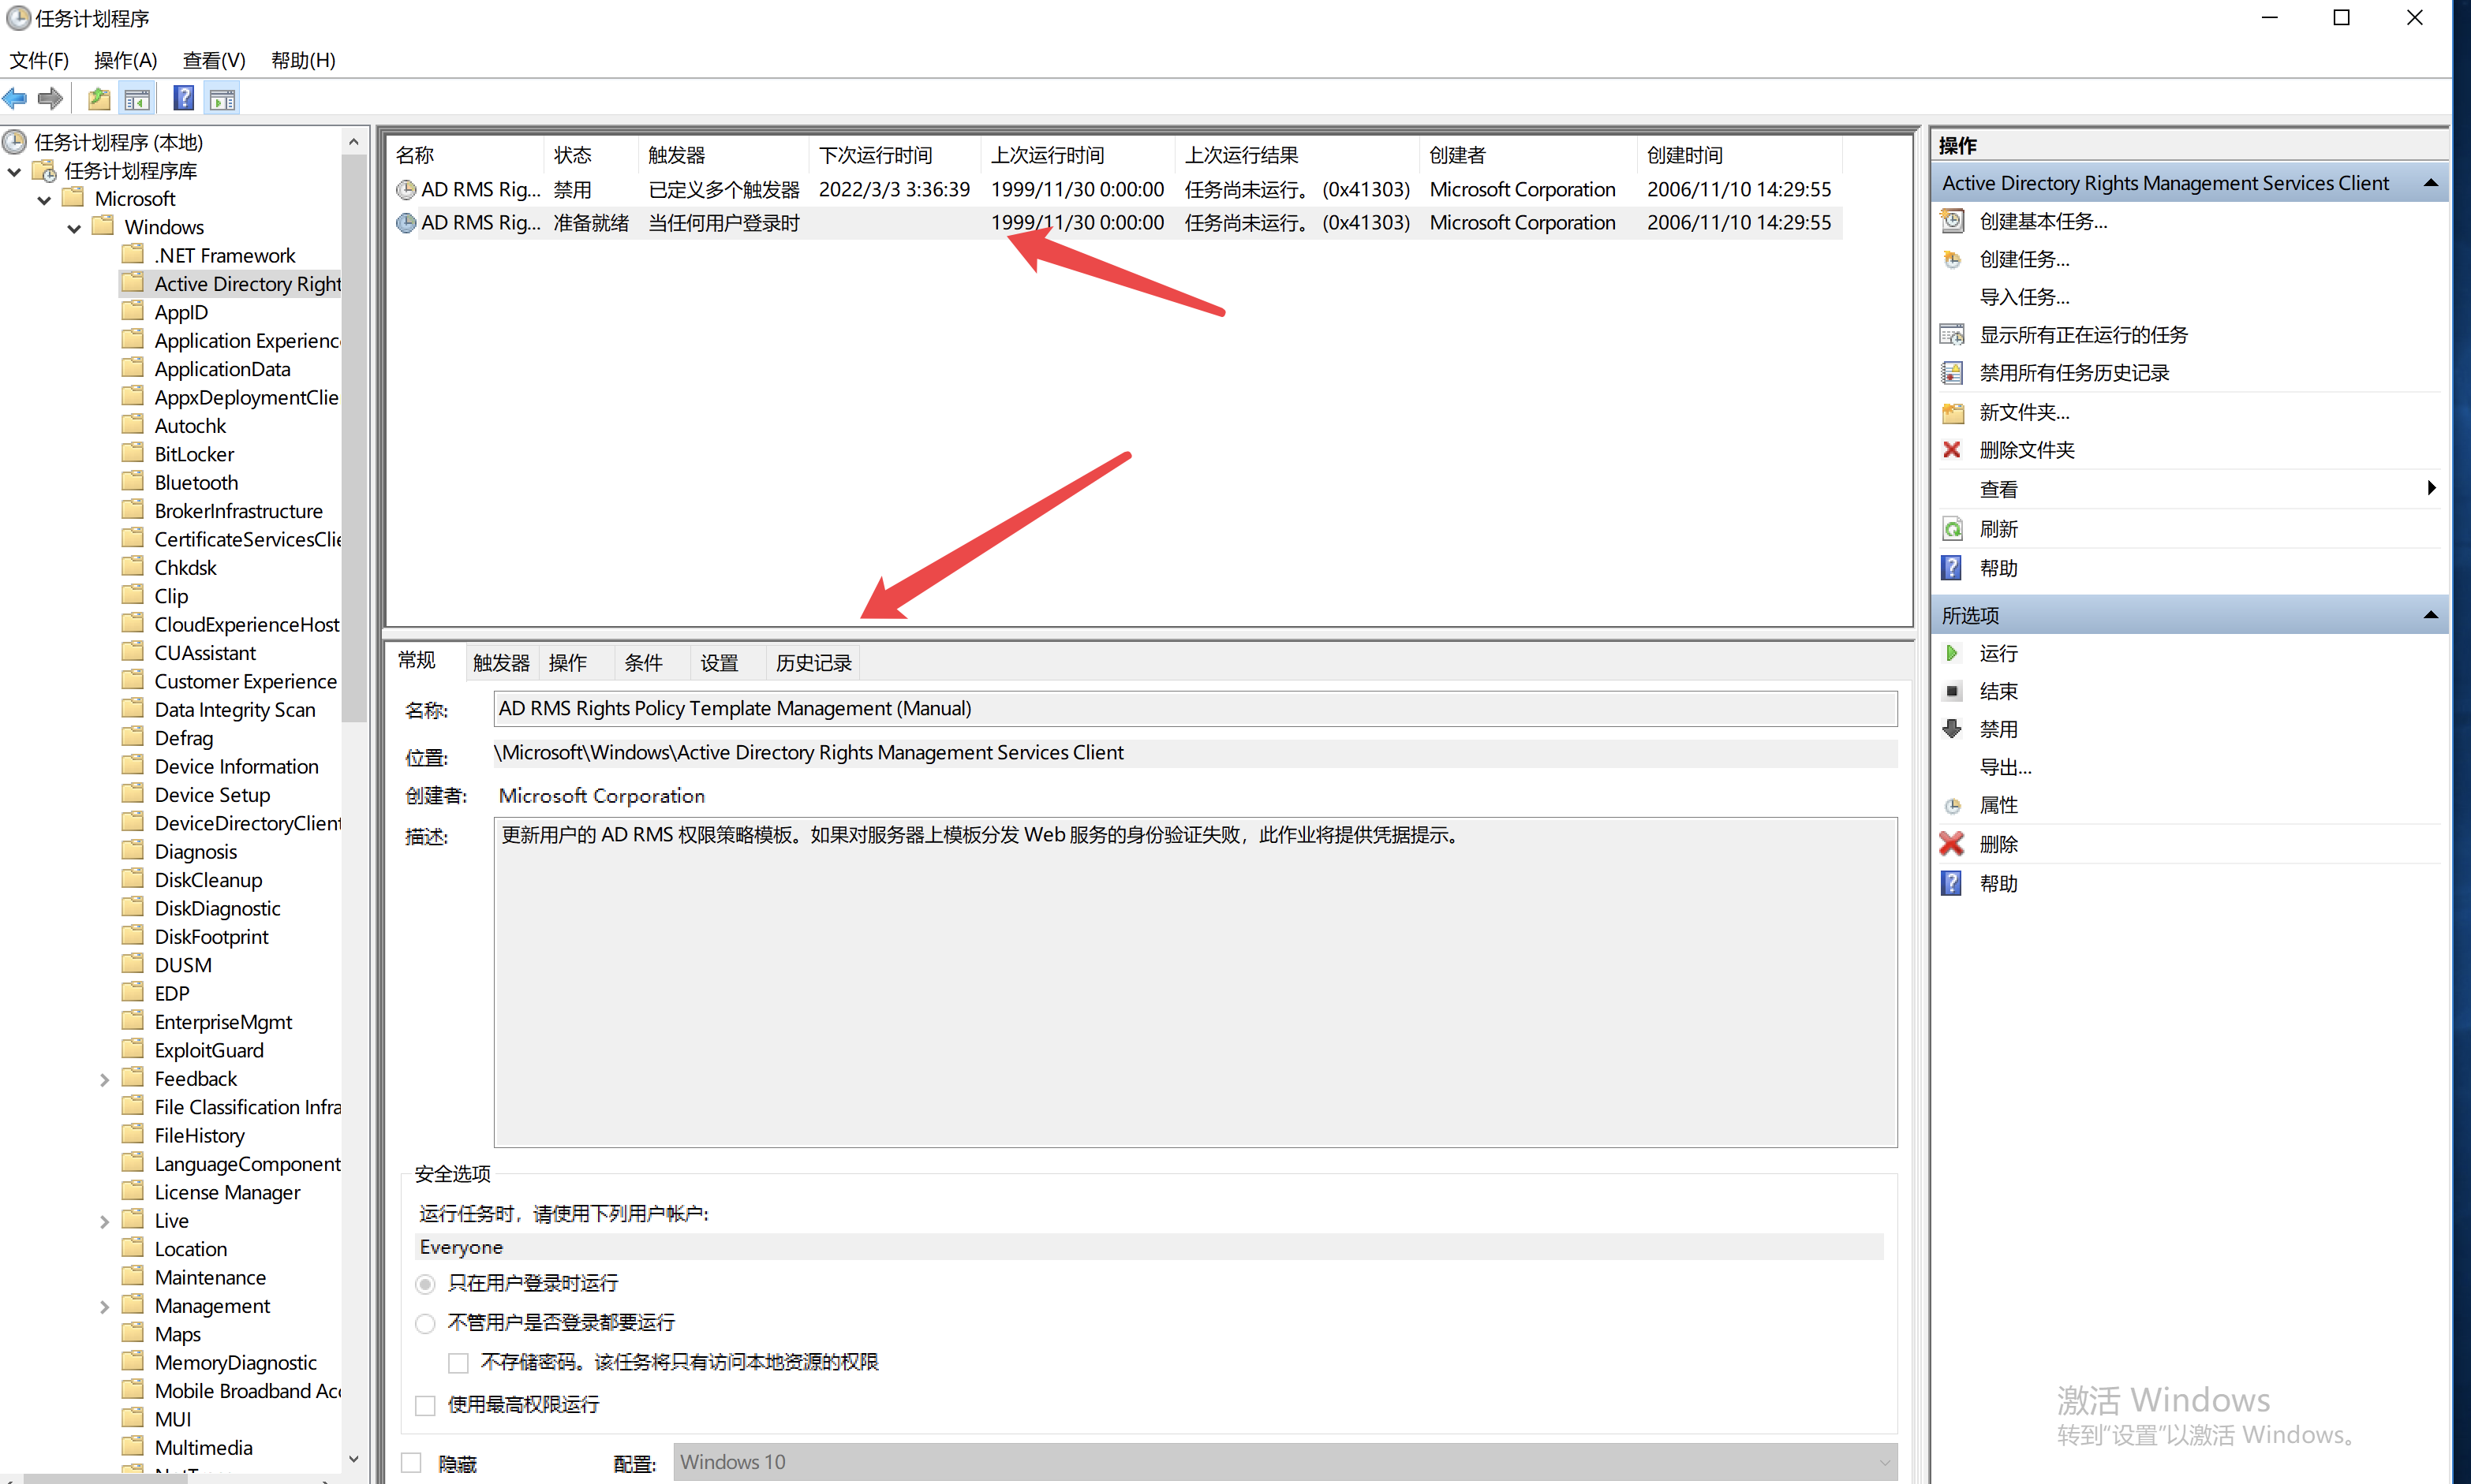Click the red 删除 icon under 所选项
2471x1484 pixels.
(x=1951, y=844)
